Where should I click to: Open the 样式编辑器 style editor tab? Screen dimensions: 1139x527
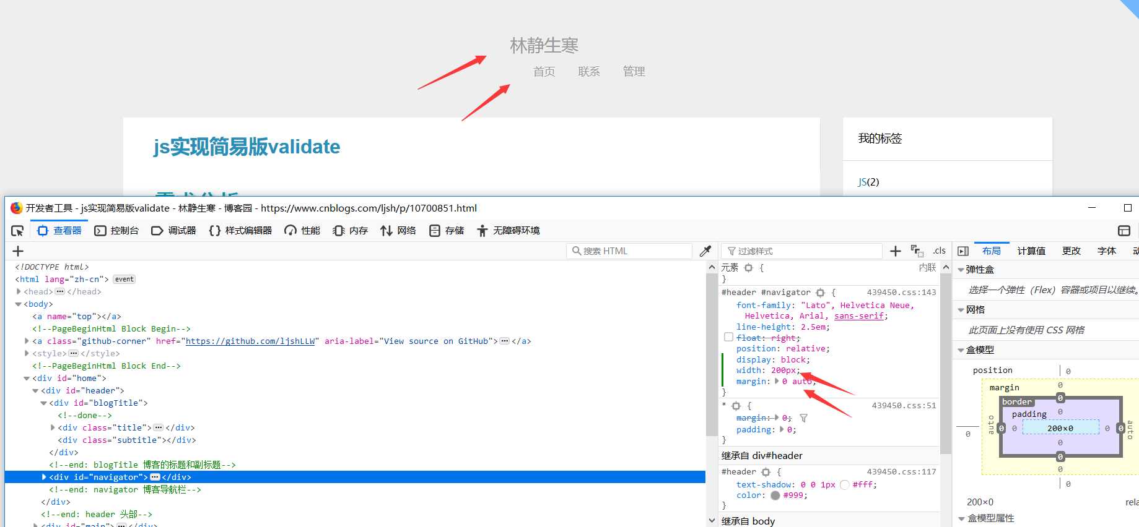240,231
